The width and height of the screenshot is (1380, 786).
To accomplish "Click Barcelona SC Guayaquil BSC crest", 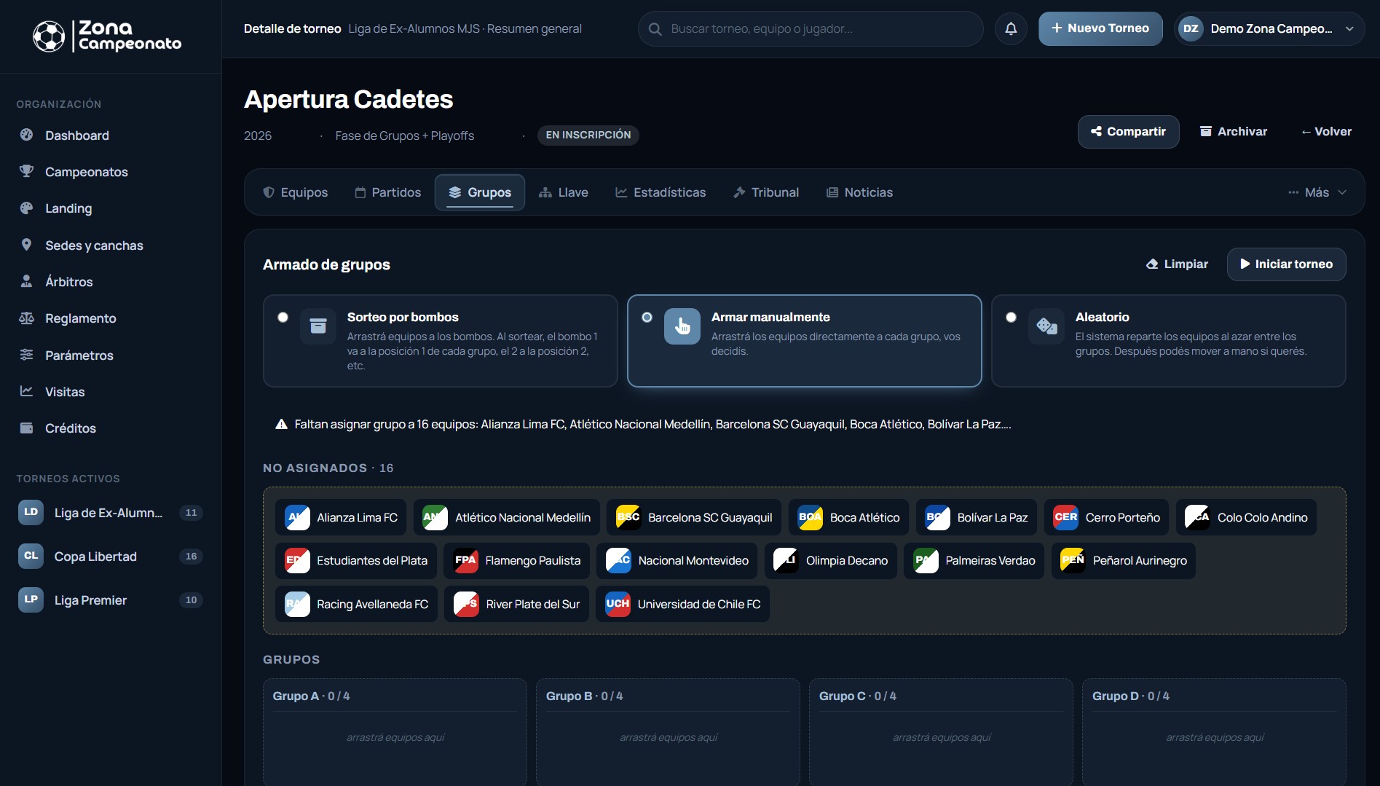I will pyautogui.click(x=628, y=517).
